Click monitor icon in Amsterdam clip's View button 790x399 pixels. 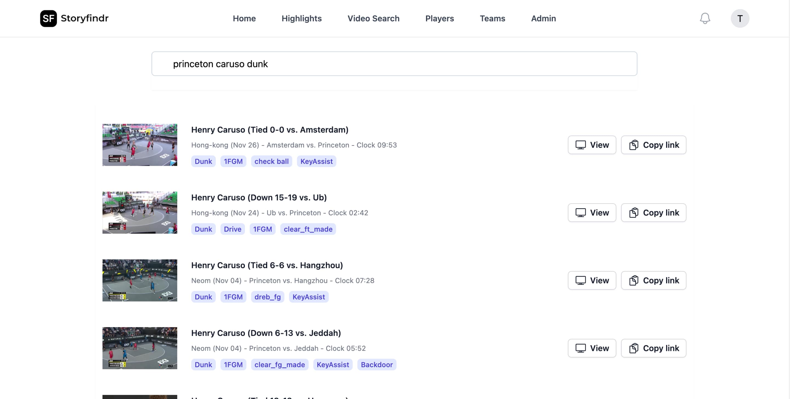click(580, 145)
